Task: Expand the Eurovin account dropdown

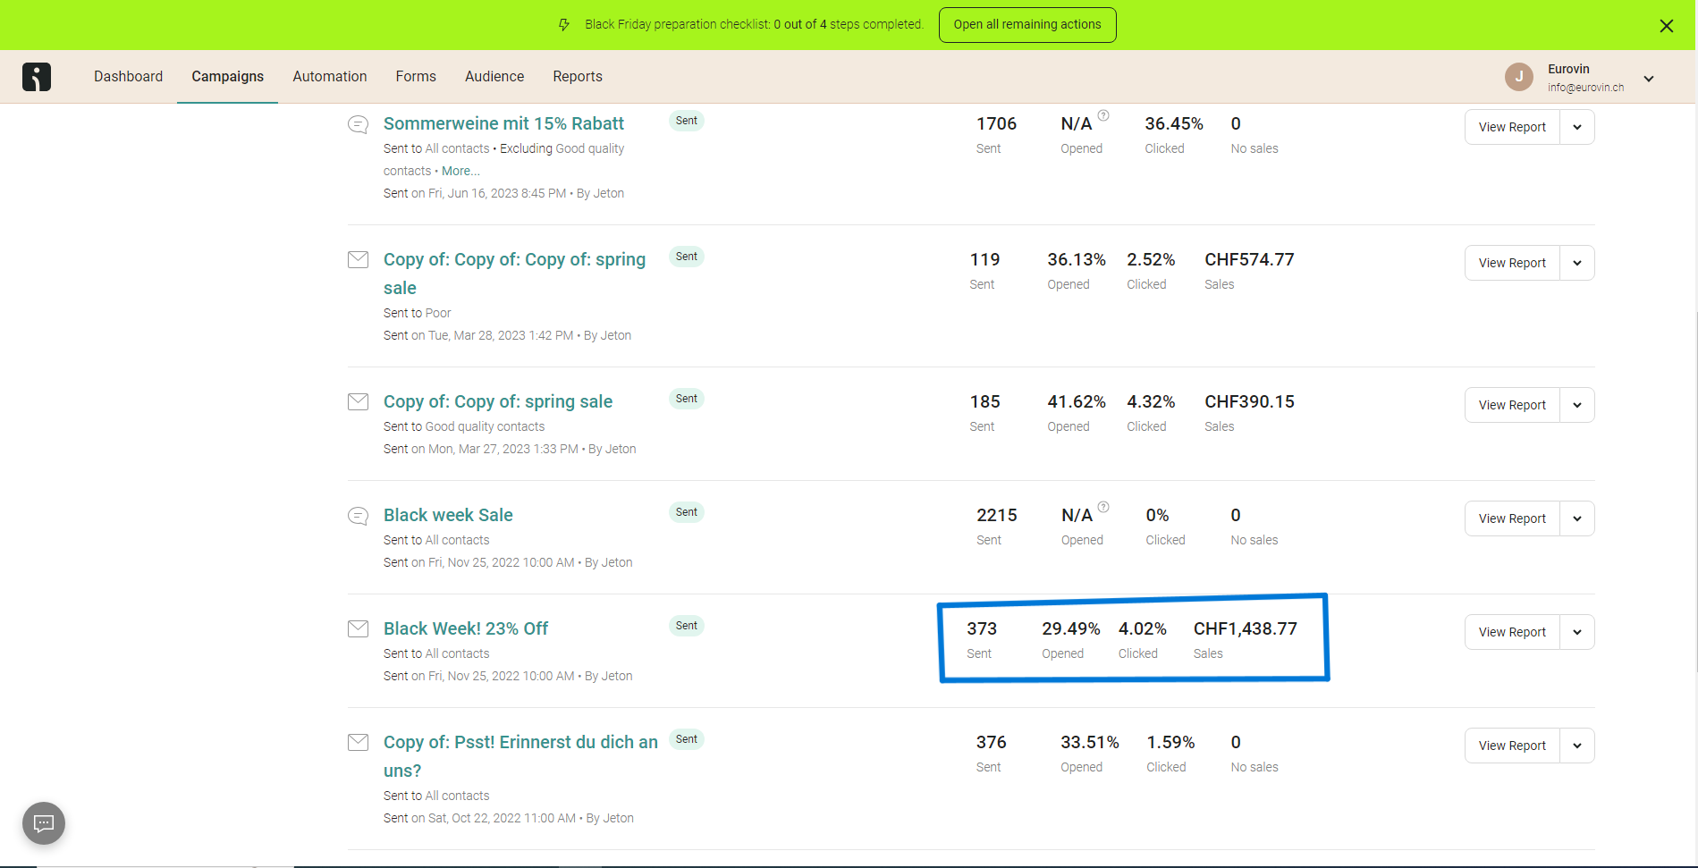Action: coord(1649,79)
